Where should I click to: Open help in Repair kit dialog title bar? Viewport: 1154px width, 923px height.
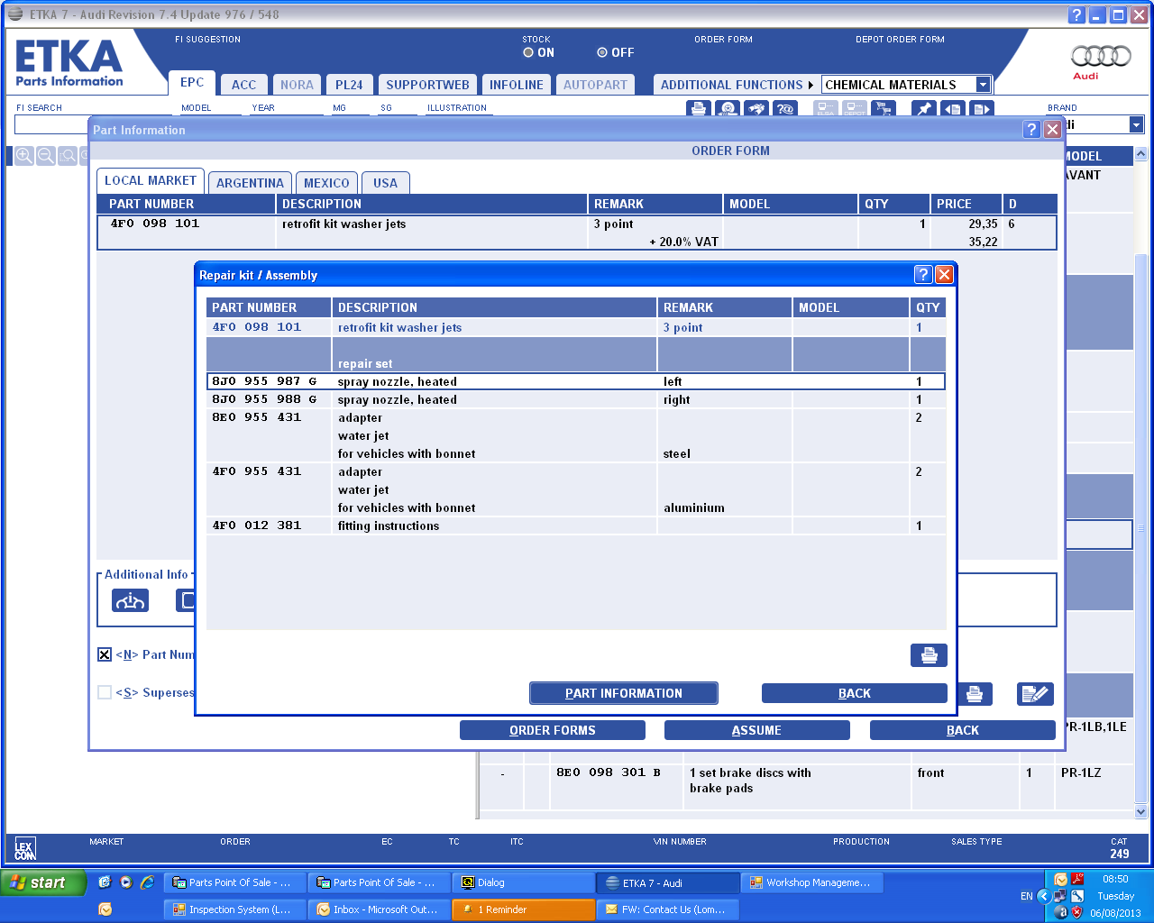(923, 275)
